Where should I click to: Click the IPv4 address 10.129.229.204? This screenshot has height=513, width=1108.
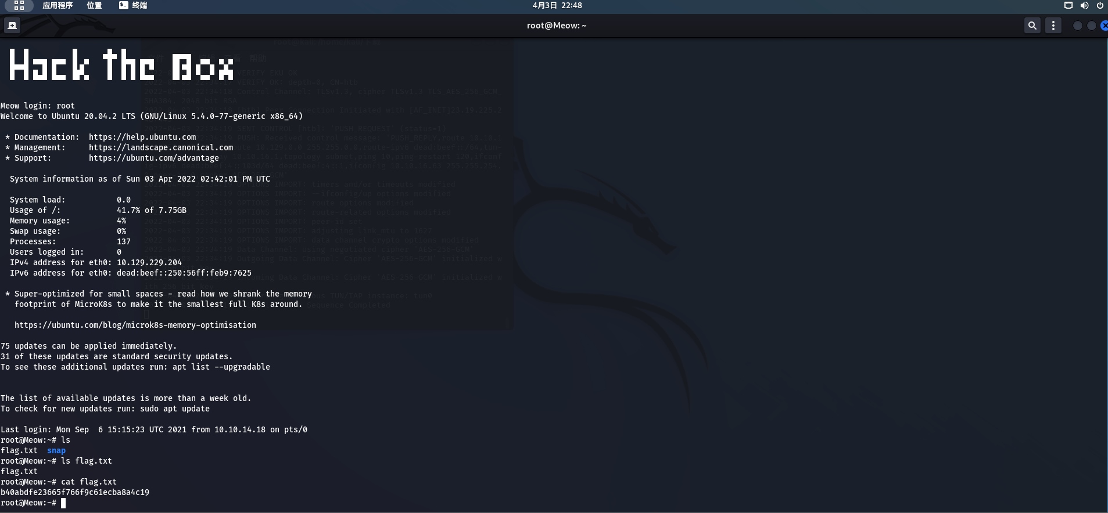149,262
